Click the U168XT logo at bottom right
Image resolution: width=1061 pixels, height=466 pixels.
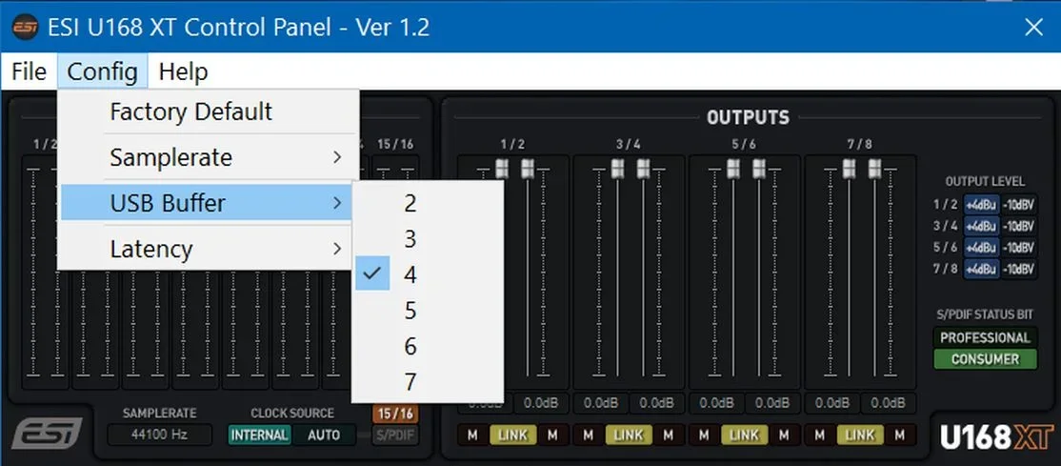[x=996, y=436]
